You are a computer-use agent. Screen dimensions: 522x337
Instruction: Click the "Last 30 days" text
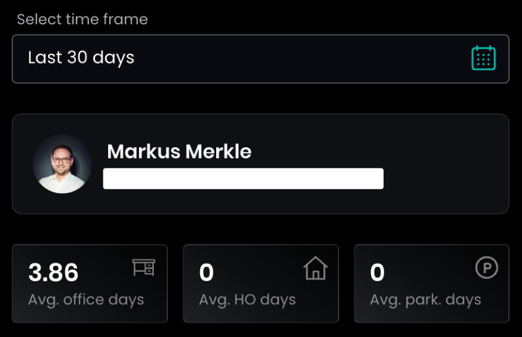(x=81, y=58)
